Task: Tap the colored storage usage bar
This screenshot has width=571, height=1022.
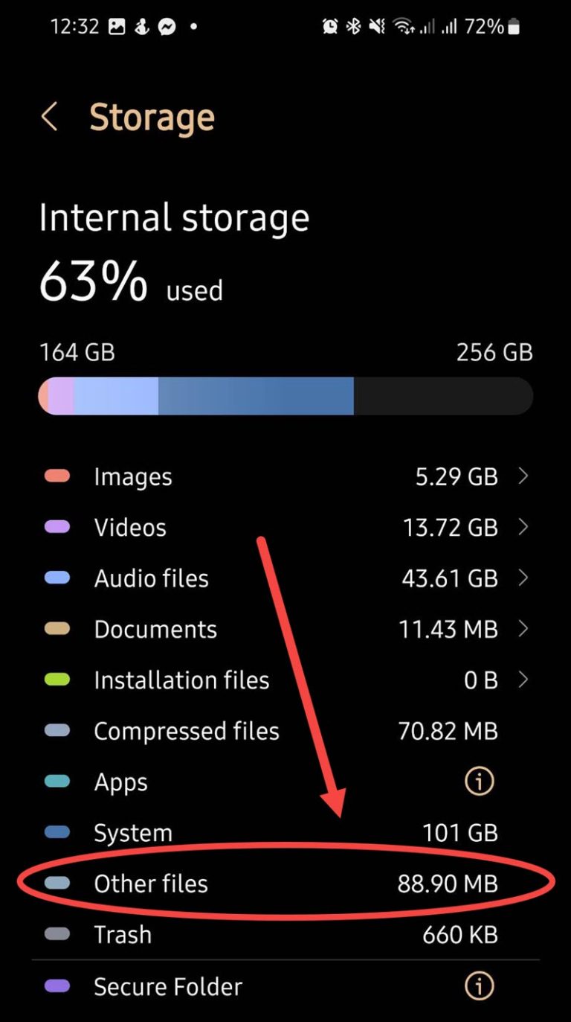Action: 285,395
